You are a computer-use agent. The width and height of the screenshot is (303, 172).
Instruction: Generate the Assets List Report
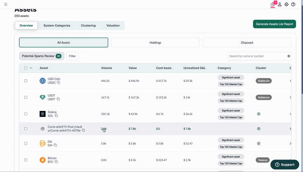pos(274,24)
